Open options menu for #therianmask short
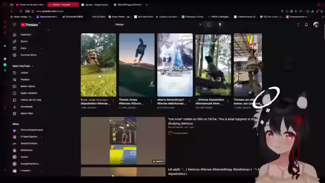This screenshot has height=183, width=325. (228, 101)
